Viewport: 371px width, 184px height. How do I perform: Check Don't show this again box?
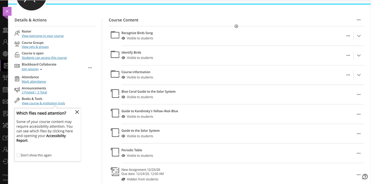[18, 155]
